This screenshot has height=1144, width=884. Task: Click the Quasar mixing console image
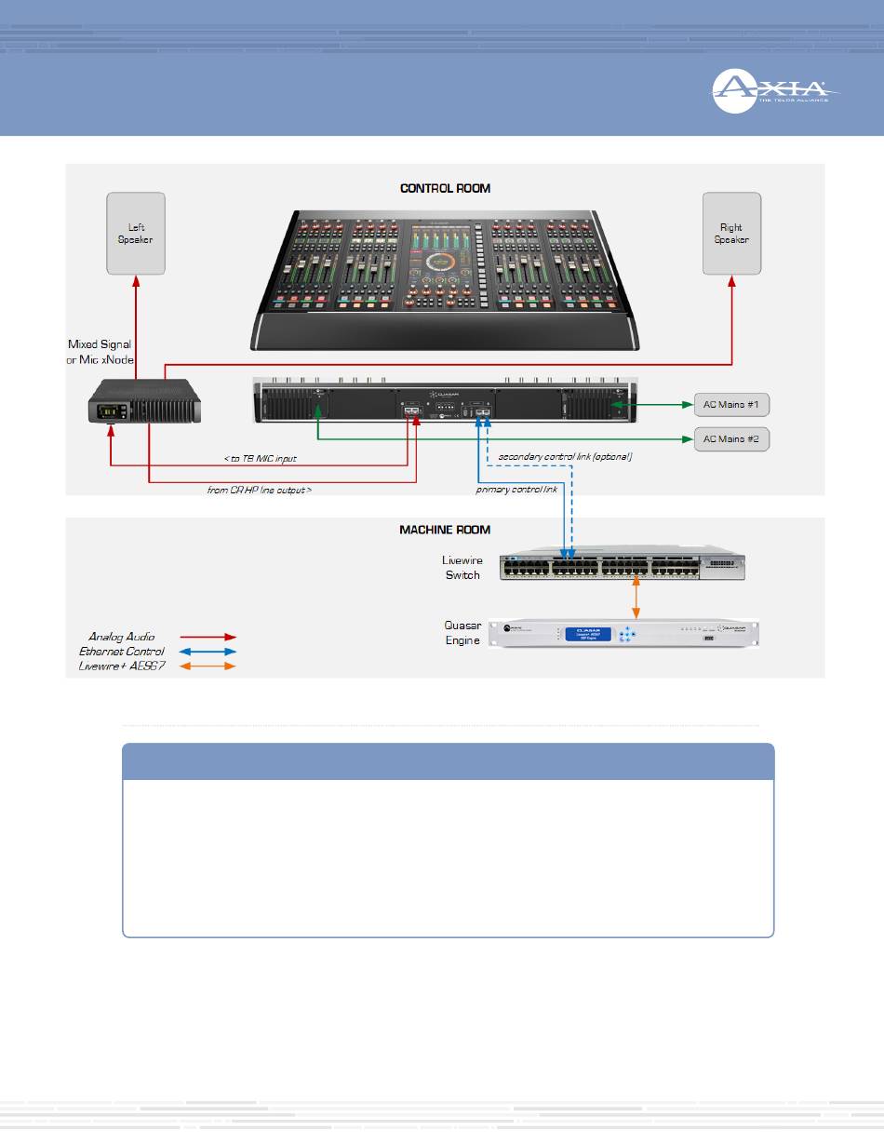[x=445, y=278]
